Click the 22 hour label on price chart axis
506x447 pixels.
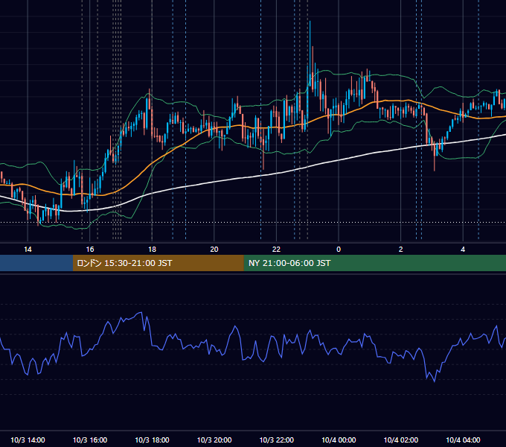click(x=276, y=250)
